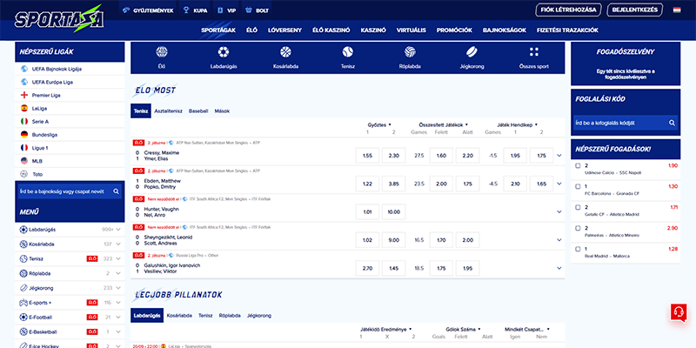Select the Jégkorong hockey puck icon in top strip
Viewport: 696px width, 348px height.
coord(472,52)
